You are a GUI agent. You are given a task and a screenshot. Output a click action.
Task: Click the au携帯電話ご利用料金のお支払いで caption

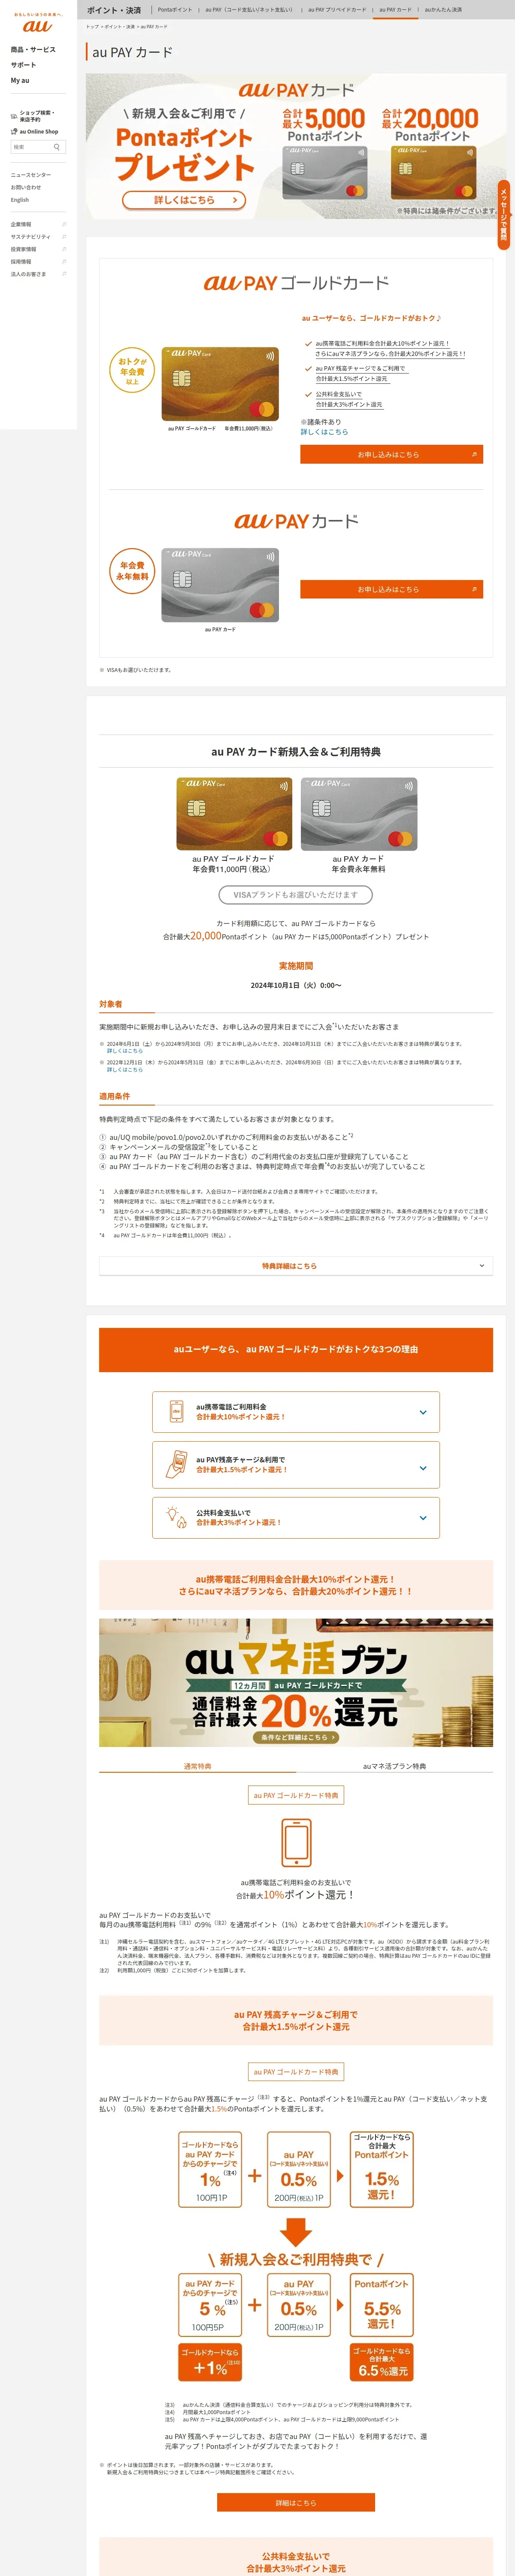point(296,1882)
